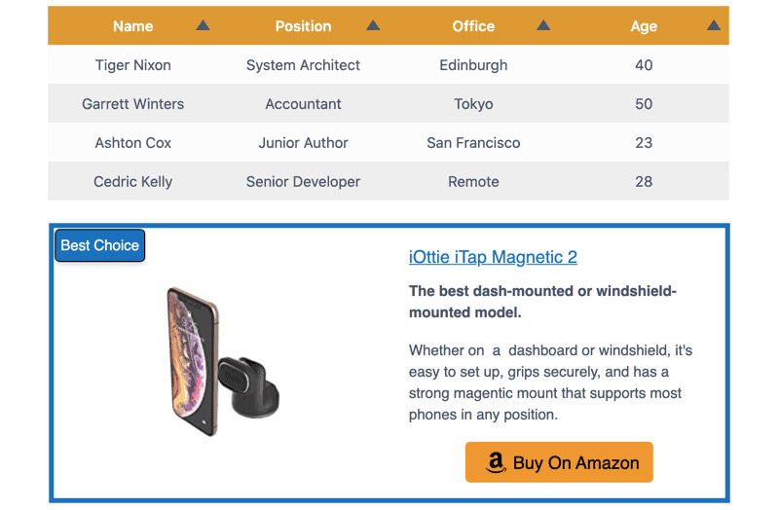Click the Office column header label
779x510 pixels.
coord(473,26)
